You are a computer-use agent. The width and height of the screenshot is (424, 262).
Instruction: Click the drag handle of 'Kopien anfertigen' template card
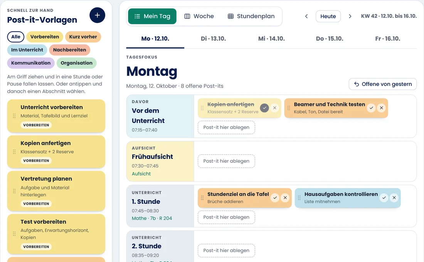tap(14, 152)
